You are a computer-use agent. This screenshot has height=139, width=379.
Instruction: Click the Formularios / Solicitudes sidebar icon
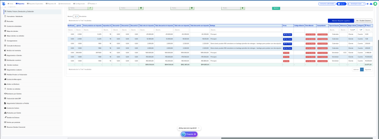coord(5,16)
